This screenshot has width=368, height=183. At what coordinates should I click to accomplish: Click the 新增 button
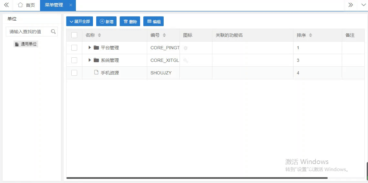point(106,22)
